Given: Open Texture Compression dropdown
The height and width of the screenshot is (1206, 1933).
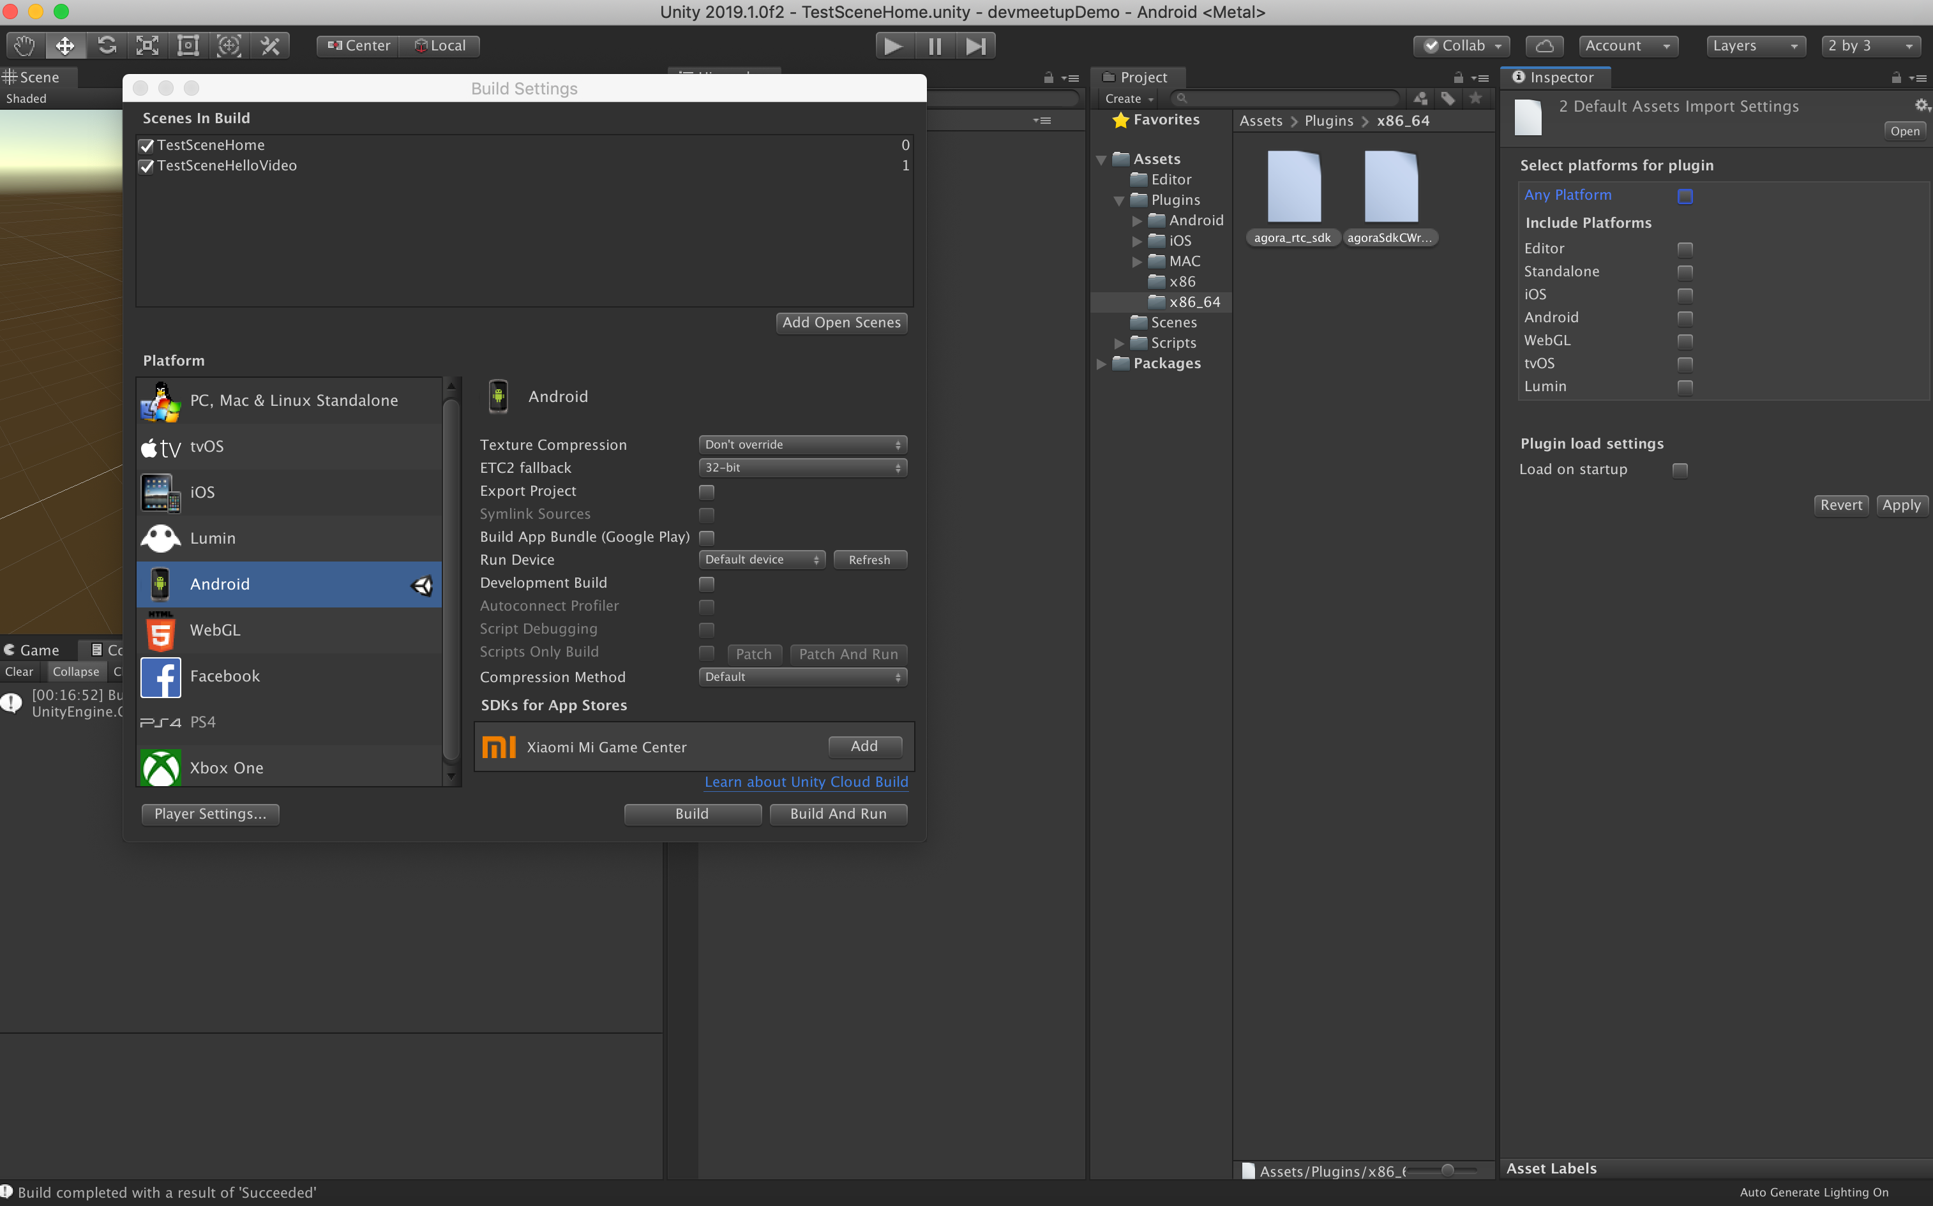Looking at the screenshot, I should (802, 444).
